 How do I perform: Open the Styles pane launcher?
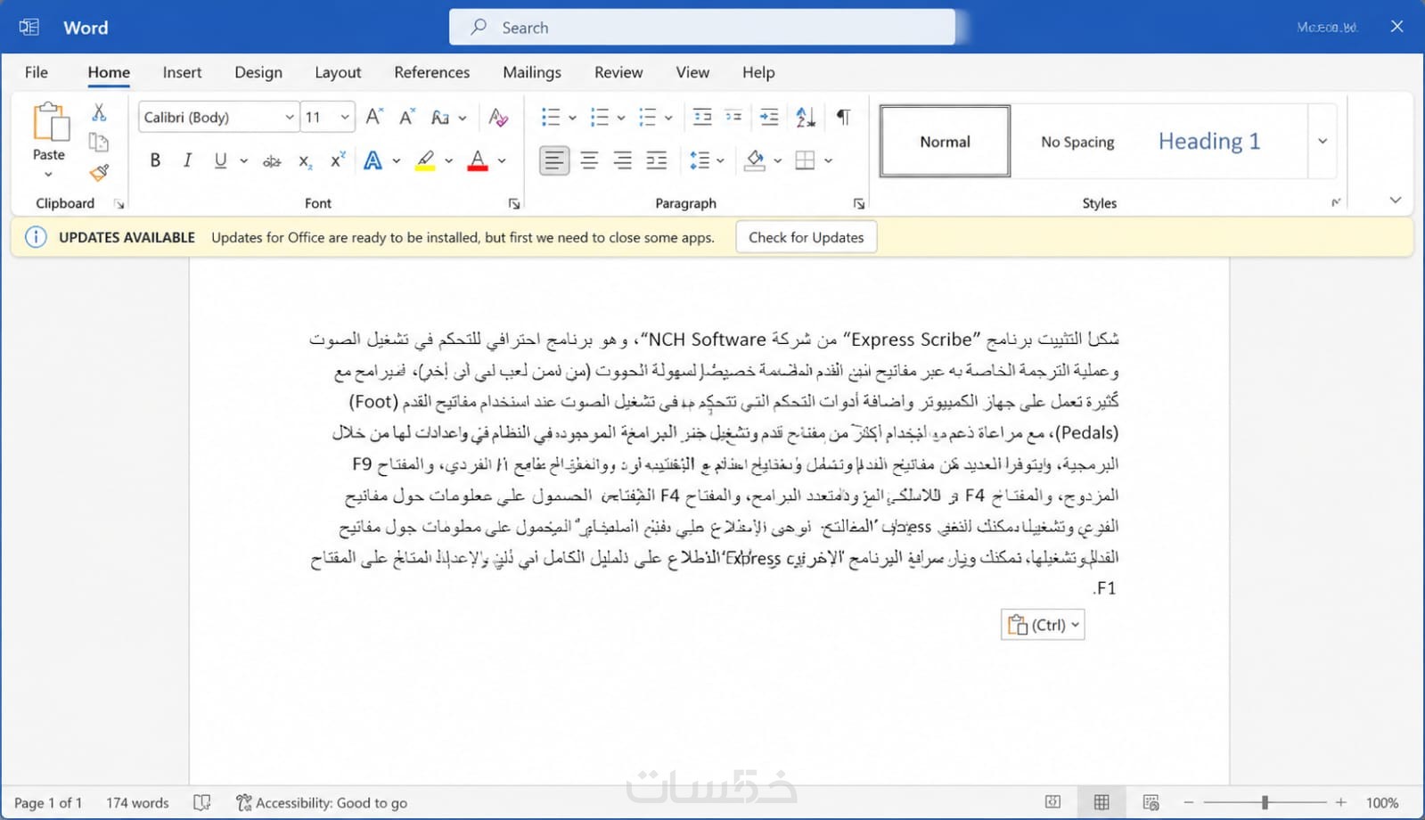coord(1336,202)
